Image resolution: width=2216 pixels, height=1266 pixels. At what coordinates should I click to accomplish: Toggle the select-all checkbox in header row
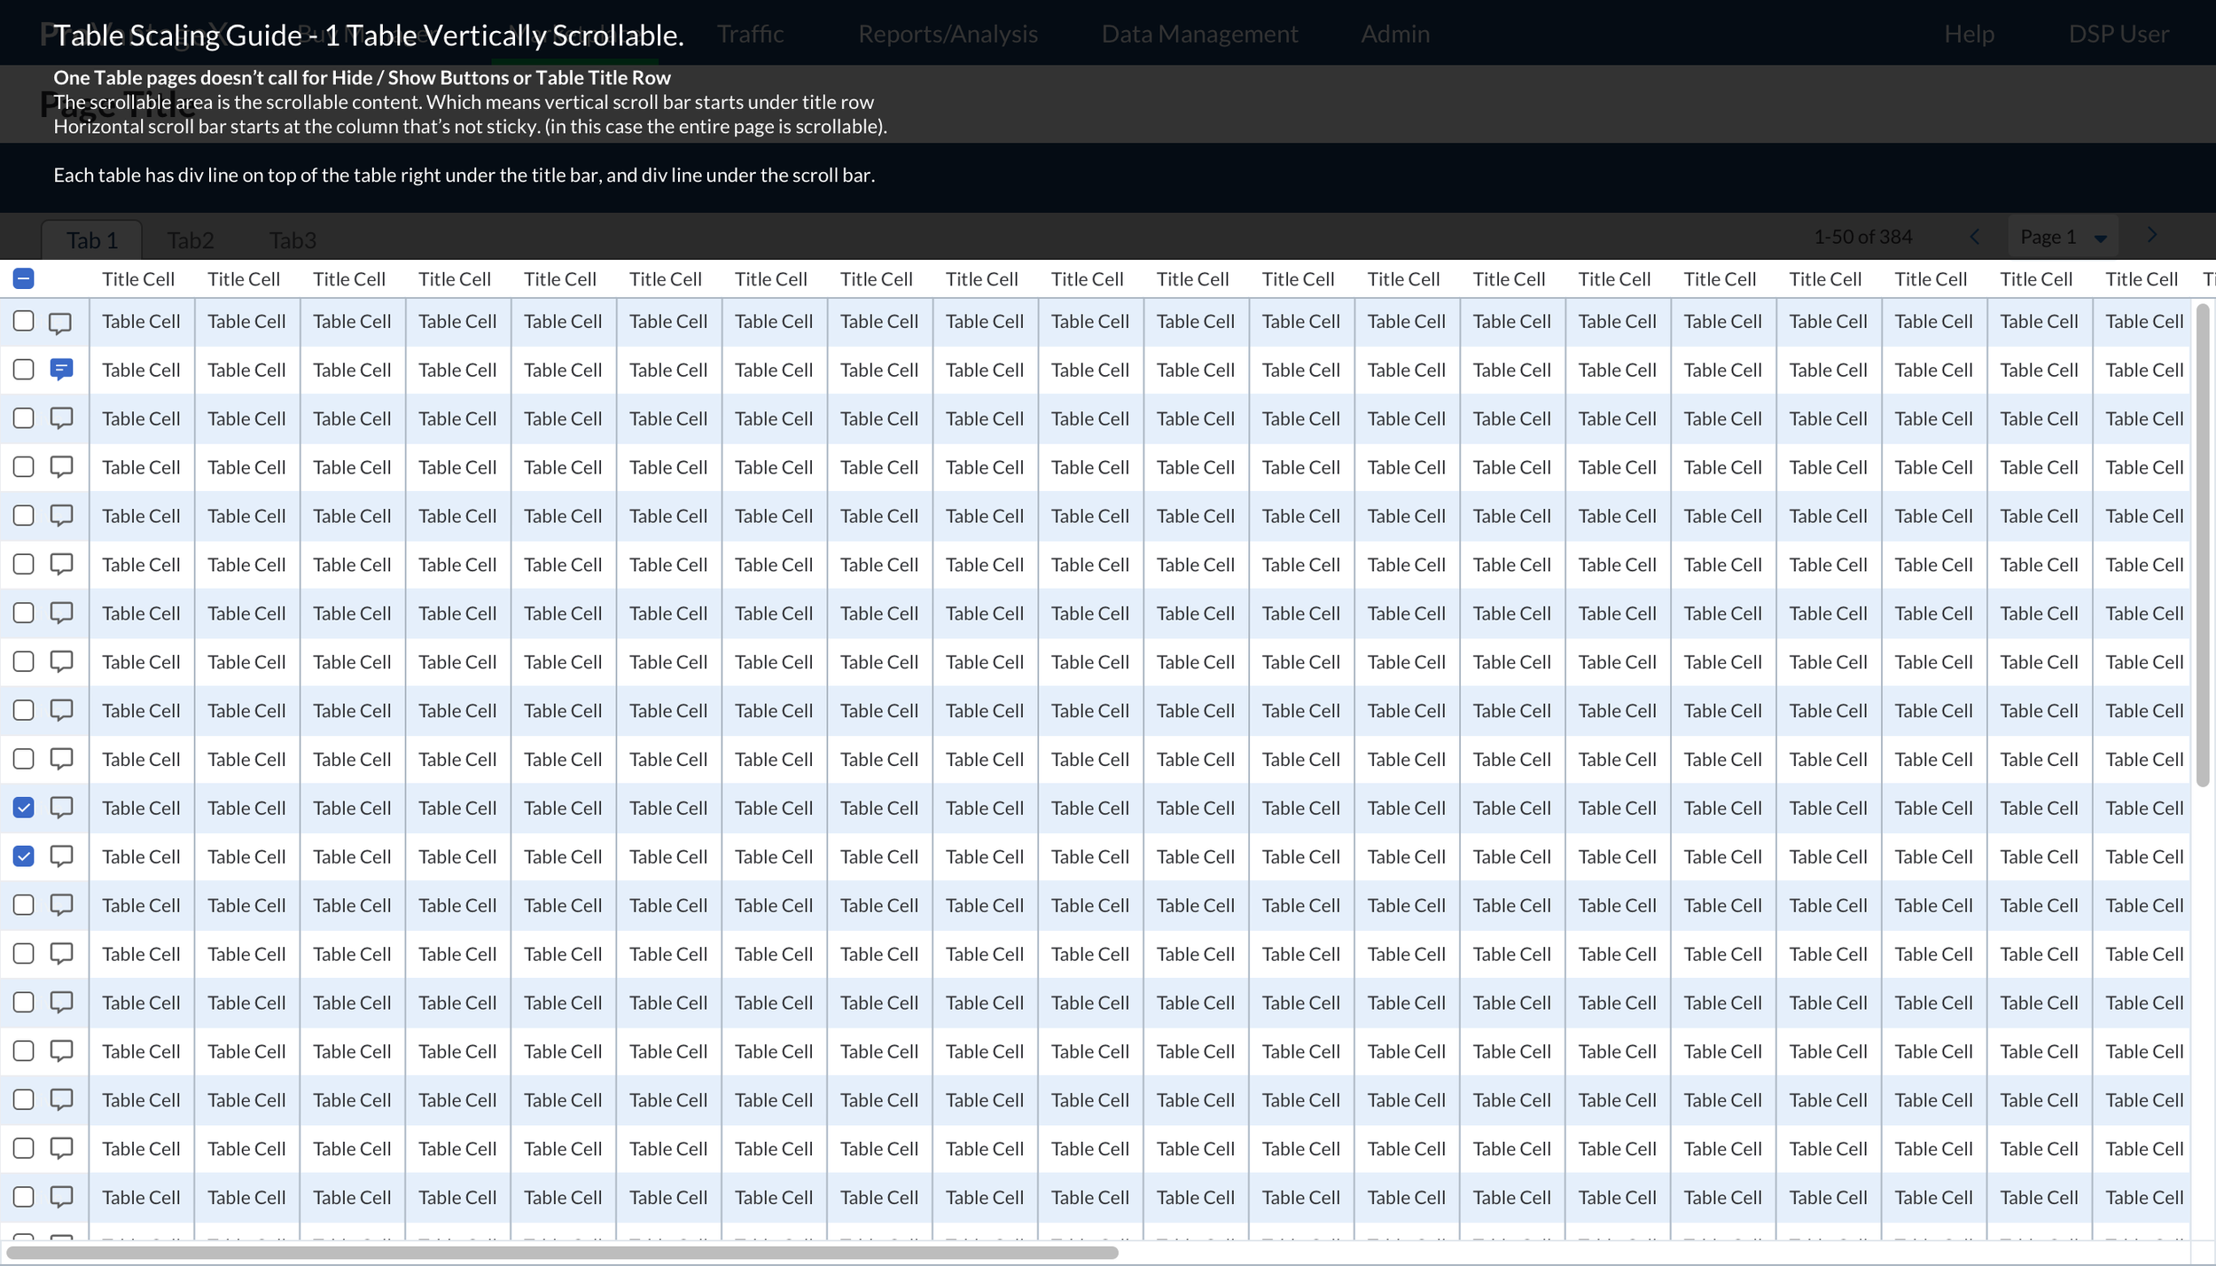point(24,278)
